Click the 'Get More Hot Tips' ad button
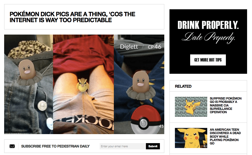Viewport: 252px width, 155px height. (208, 60)
